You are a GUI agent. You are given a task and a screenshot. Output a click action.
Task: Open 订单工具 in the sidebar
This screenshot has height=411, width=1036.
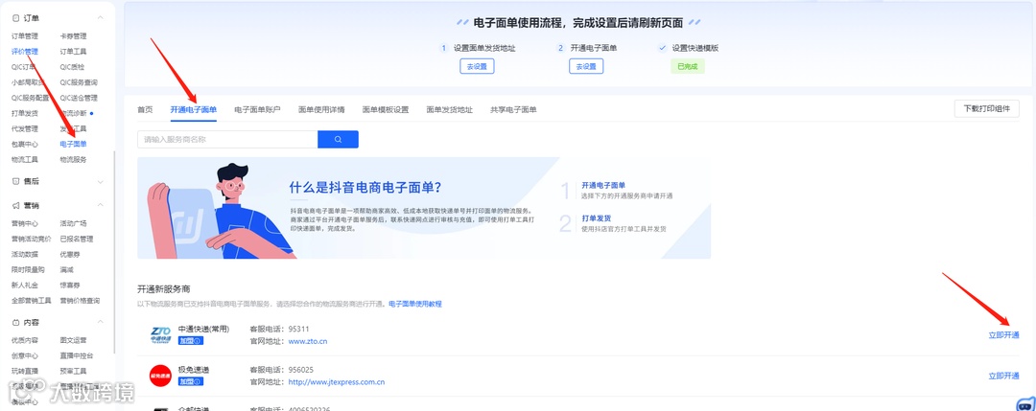73,52
